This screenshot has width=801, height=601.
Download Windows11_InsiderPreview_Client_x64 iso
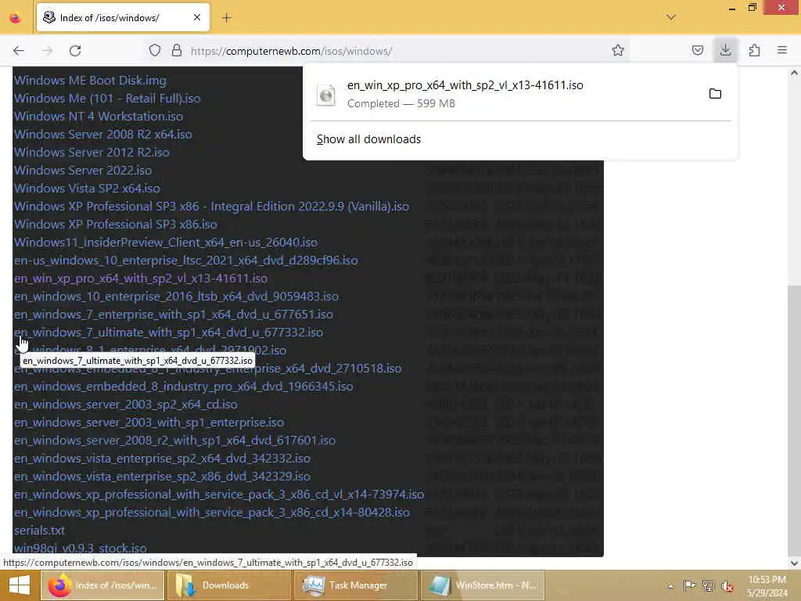pos(166,243)
